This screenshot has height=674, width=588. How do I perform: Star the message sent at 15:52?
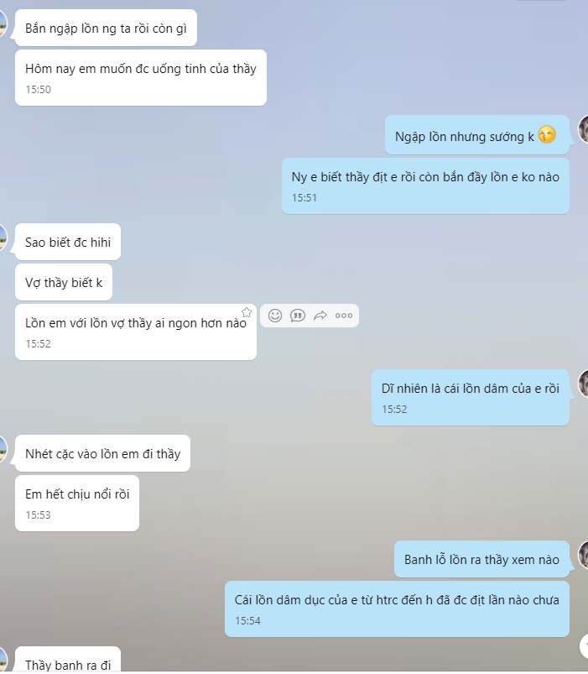(247, 312)
